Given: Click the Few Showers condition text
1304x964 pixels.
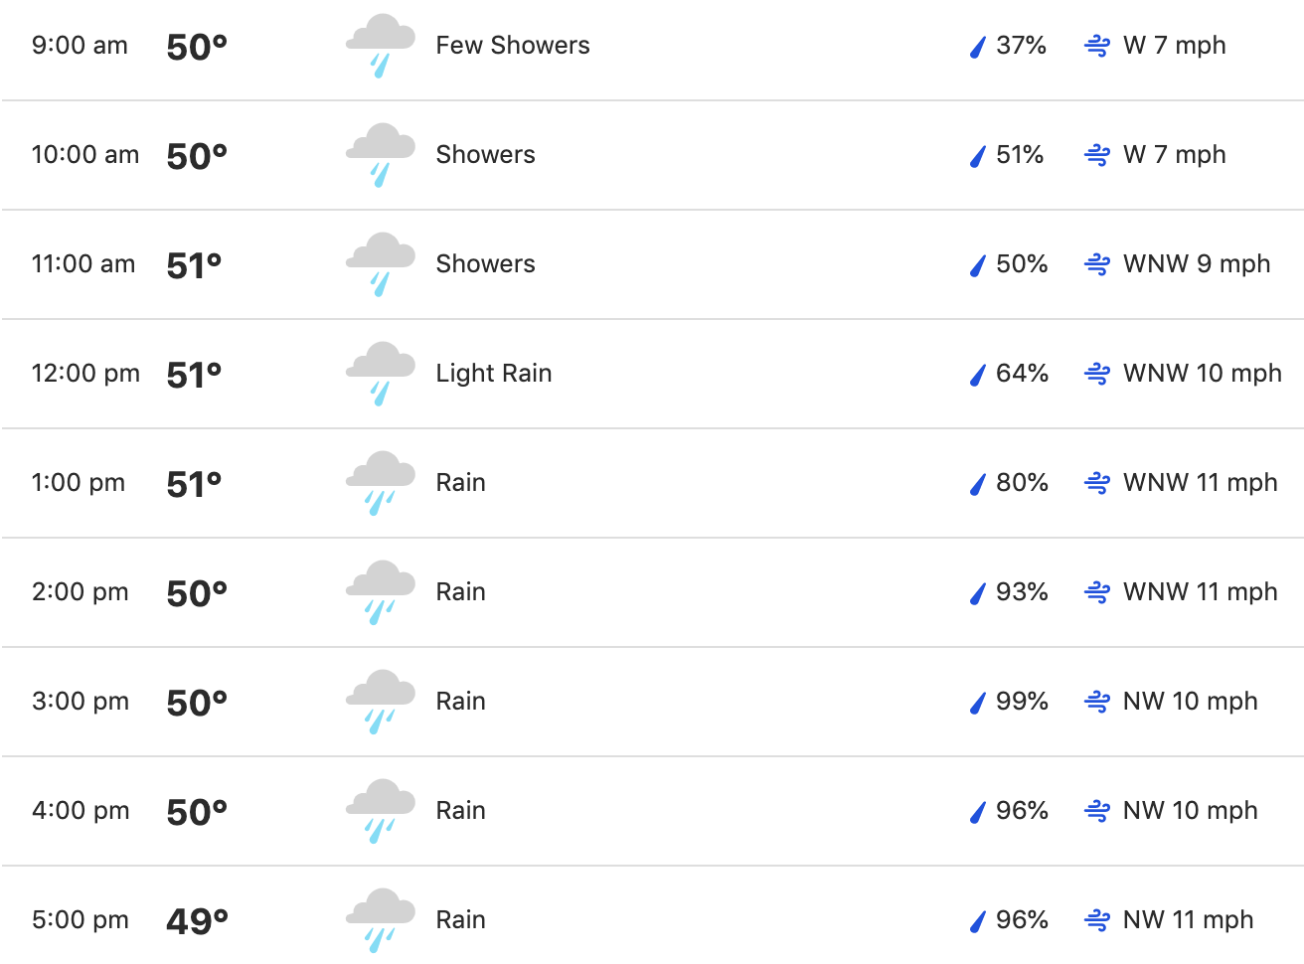Looking at the screenshot, I should click(x=513, y=46).
